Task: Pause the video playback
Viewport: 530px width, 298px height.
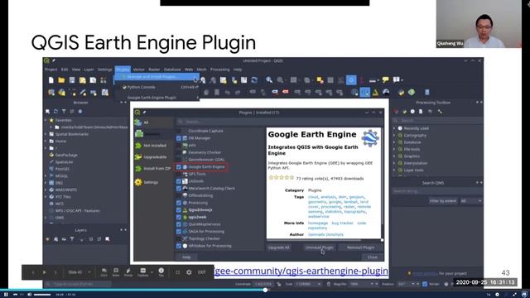Action: 6,295
